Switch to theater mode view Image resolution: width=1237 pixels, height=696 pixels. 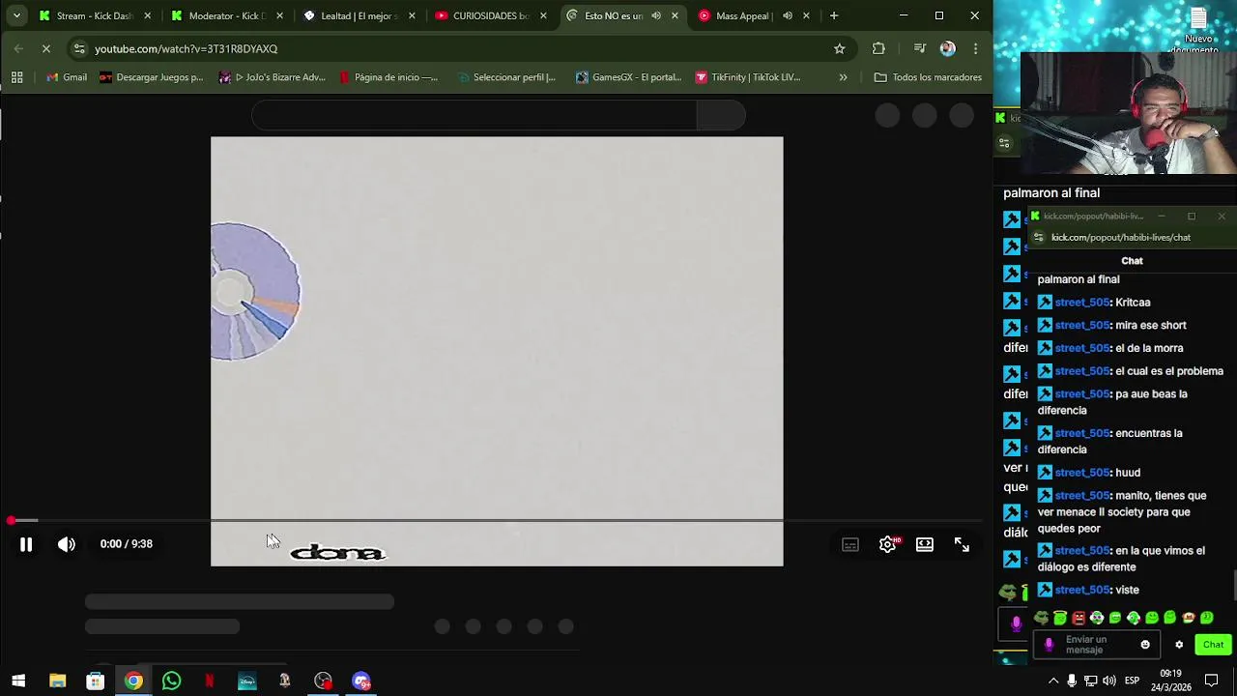(x=925, y=544)
